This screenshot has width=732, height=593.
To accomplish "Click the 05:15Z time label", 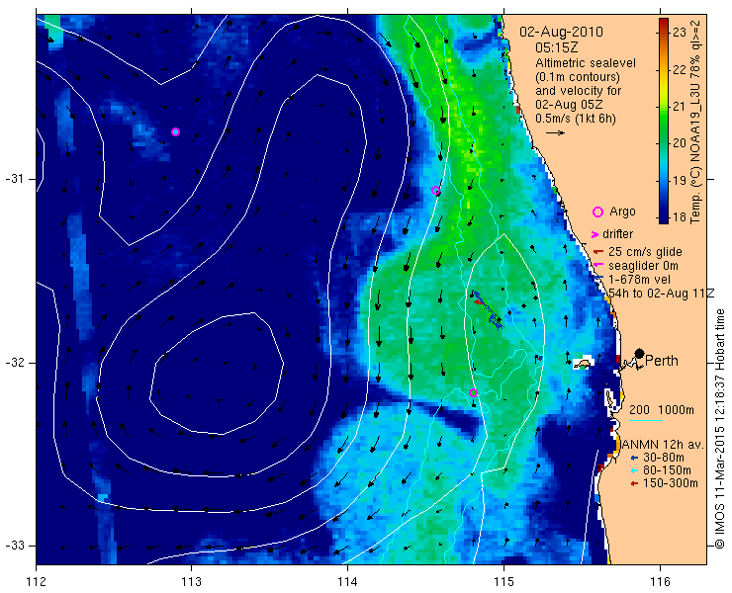I will click(x=557, y=47).
